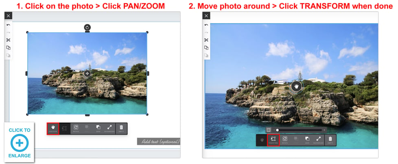Click the Background arrows icon in right toolbar
398x164 pixels.
319,140
